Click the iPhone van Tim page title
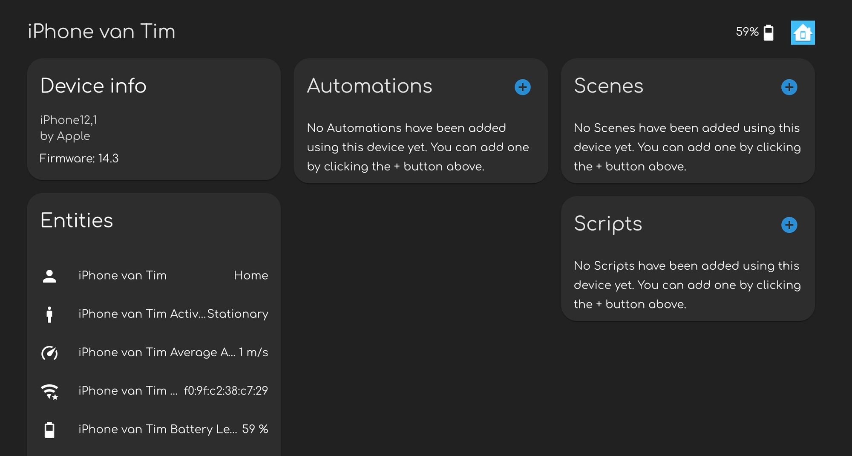Image resolution: width=852 pixels, height=456 pixels. 101,32
